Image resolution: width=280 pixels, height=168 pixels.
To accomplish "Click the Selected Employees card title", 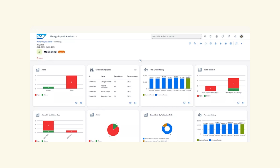I will (x=103, y=70).
